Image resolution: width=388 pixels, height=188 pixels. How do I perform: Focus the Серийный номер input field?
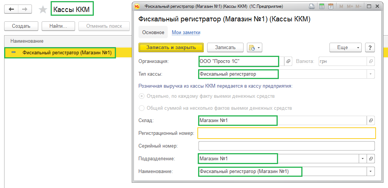[x=287, y=146]
